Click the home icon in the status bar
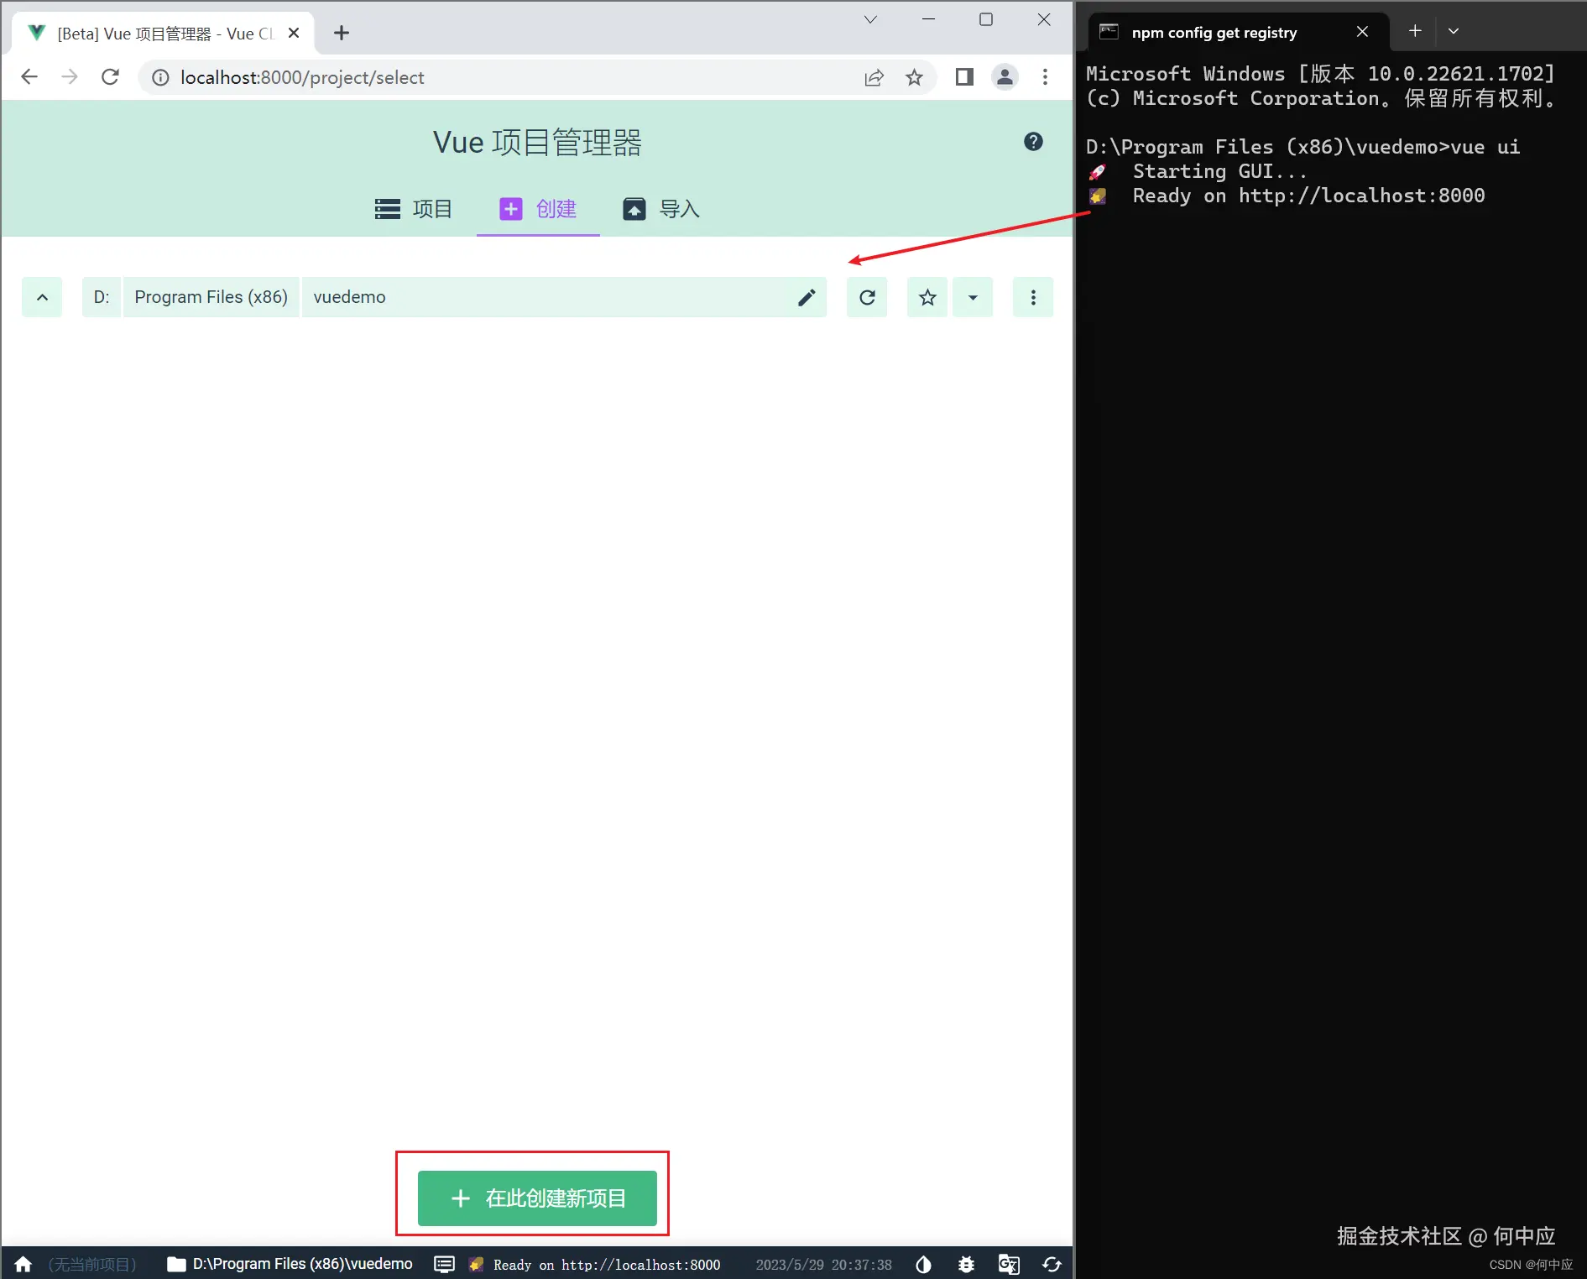1587x1279 pixels. (23, 1264)
